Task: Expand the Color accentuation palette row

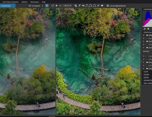Action: coord(144,59)
